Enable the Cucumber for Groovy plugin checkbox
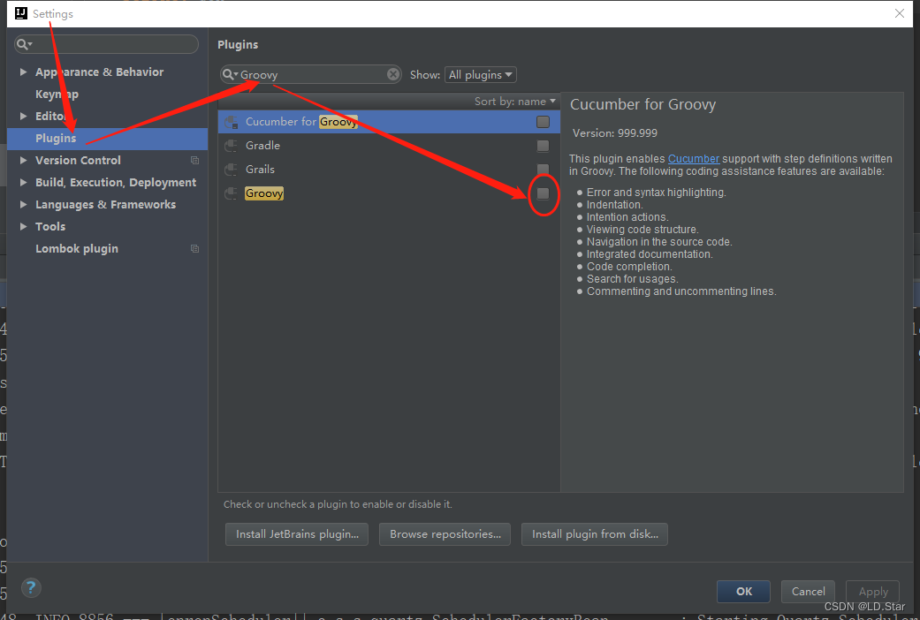Viewport: 920px width, 620px height. 543,122
